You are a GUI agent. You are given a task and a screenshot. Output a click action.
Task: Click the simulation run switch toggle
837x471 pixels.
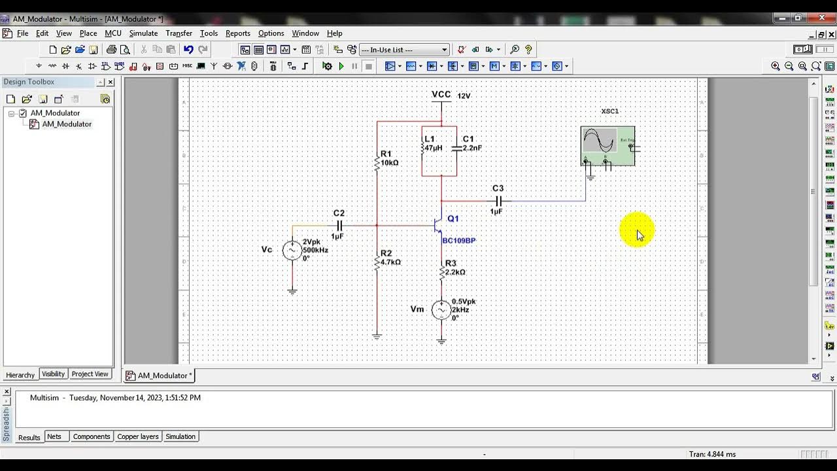tap(802, 49)
